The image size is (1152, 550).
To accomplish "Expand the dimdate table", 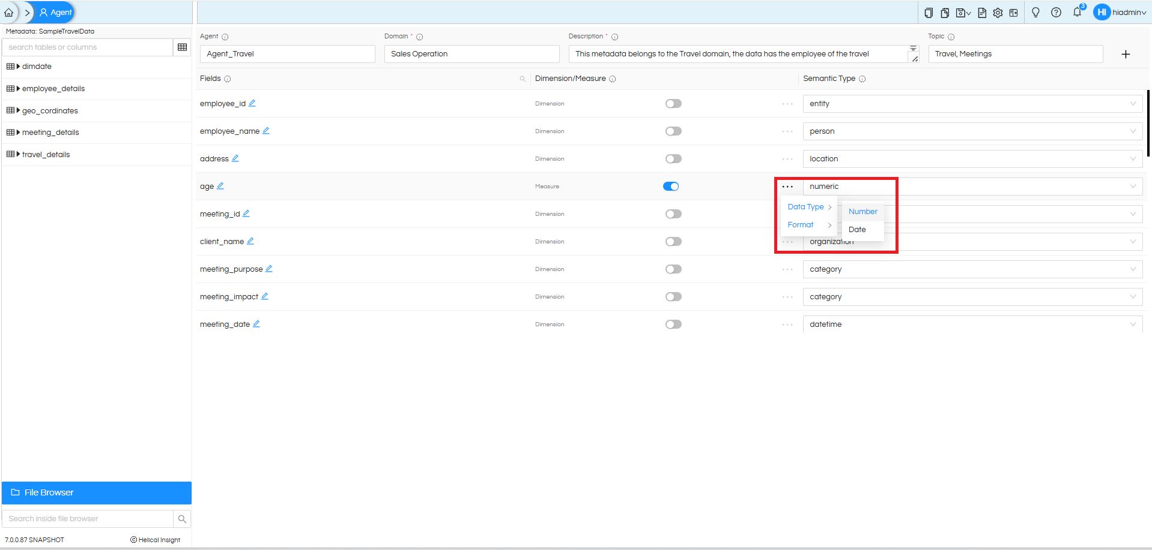I will 18,67.
